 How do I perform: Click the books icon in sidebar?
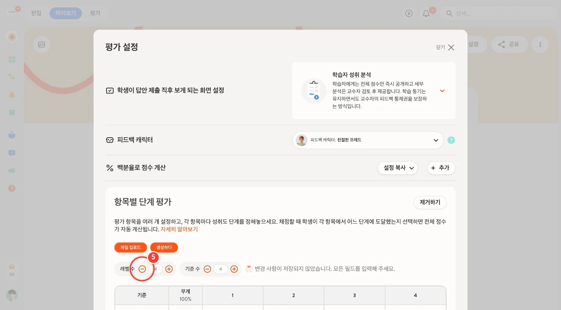(x=12, y=112)
